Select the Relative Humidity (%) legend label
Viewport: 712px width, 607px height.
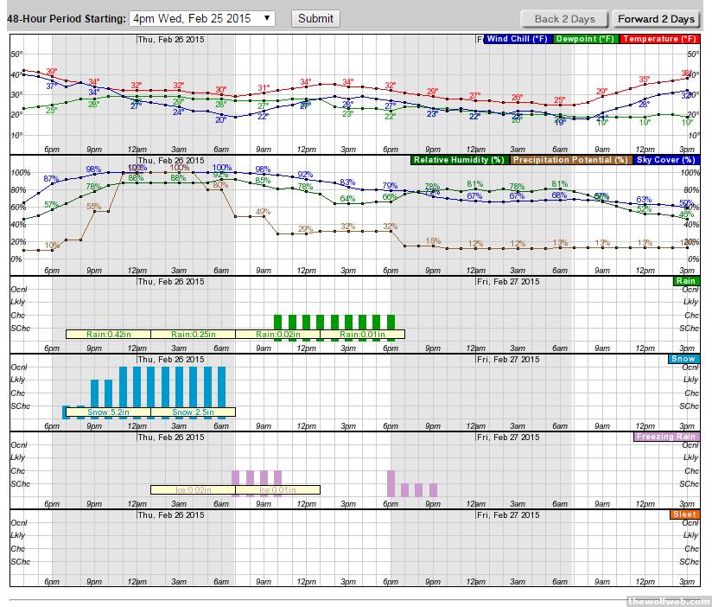pos(459,160)
